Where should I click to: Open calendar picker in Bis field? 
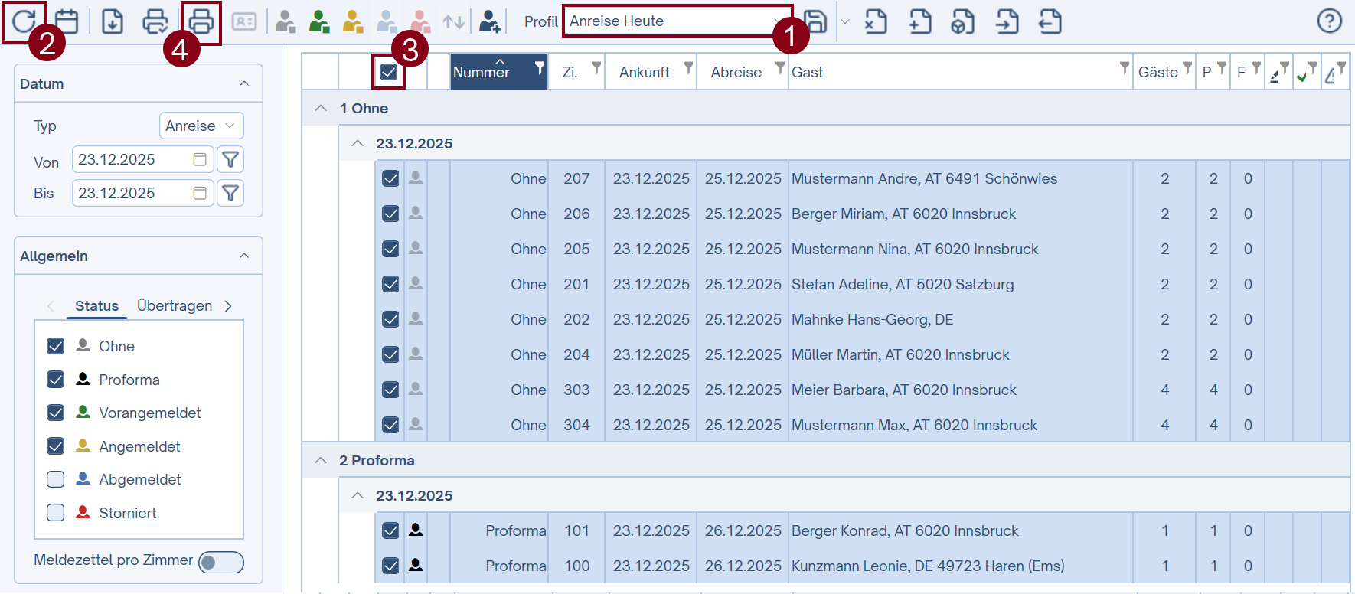(x=200, y=193)
